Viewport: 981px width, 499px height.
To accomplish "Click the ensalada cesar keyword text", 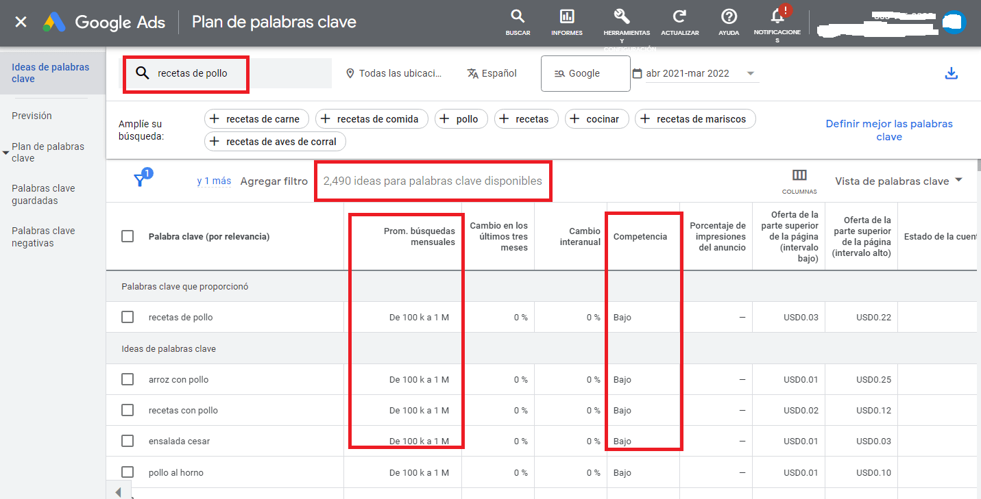I will [x=179, y=442].
